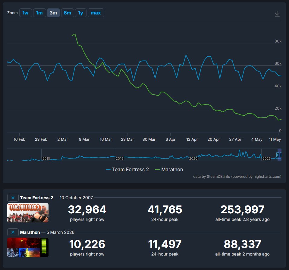Click the 253,997 all-time peak value
289x270 pixels.
point(242,209)
